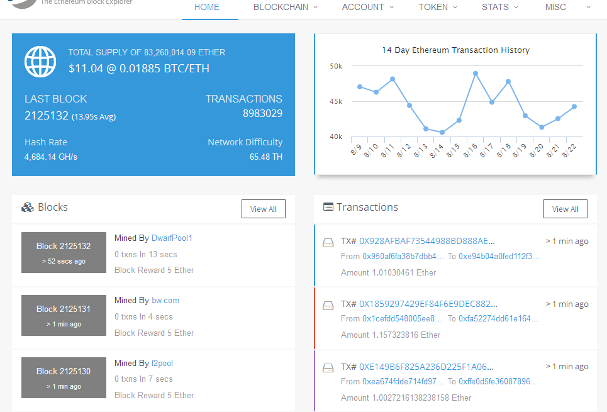607x412 pixels.
Task: Open the MISC menu
Action: 567,7
